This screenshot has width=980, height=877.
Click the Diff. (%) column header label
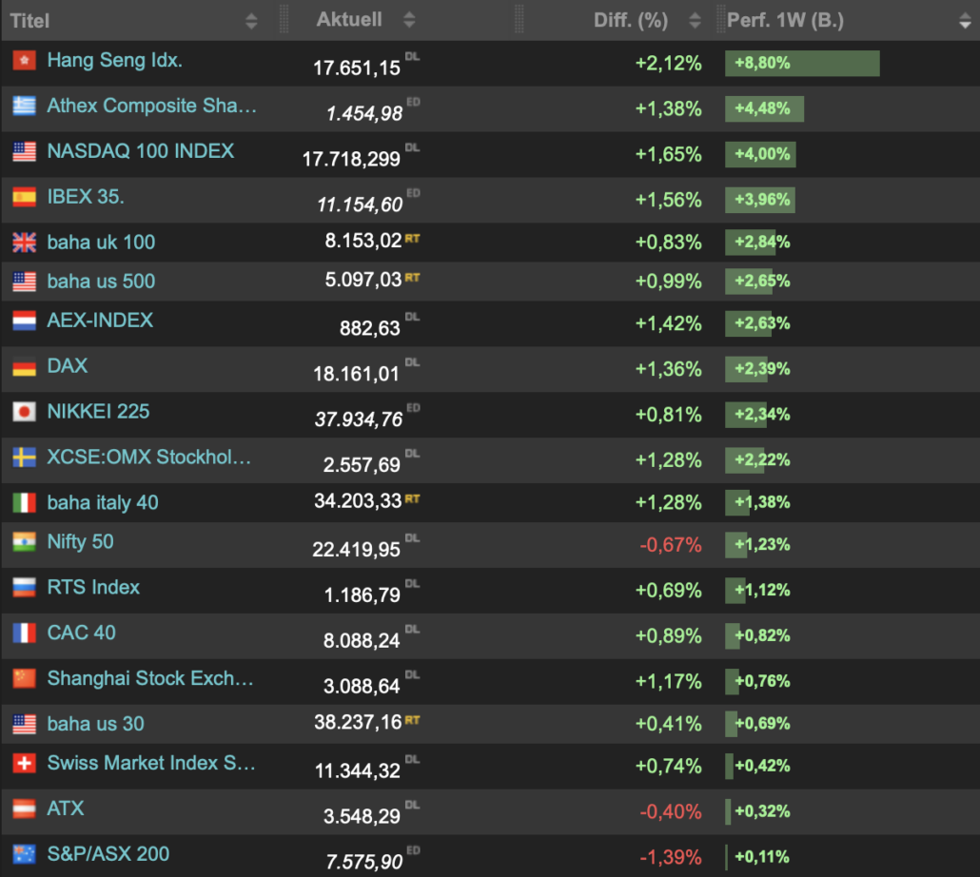[630, 20]
